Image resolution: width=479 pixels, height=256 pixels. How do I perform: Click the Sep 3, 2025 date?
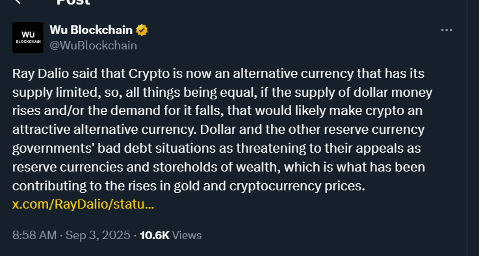[97, 235]
